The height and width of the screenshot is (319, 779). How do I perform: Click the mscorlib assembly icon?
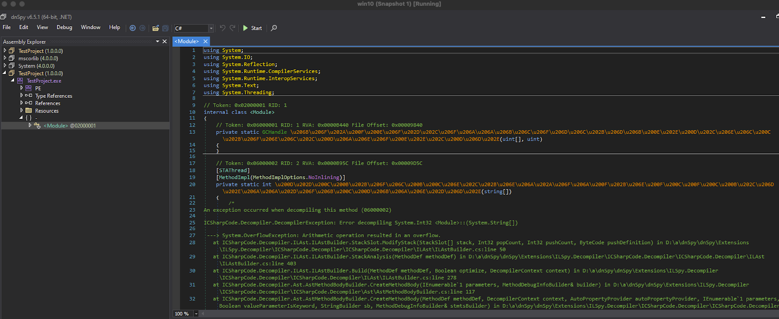pos(12,58)
